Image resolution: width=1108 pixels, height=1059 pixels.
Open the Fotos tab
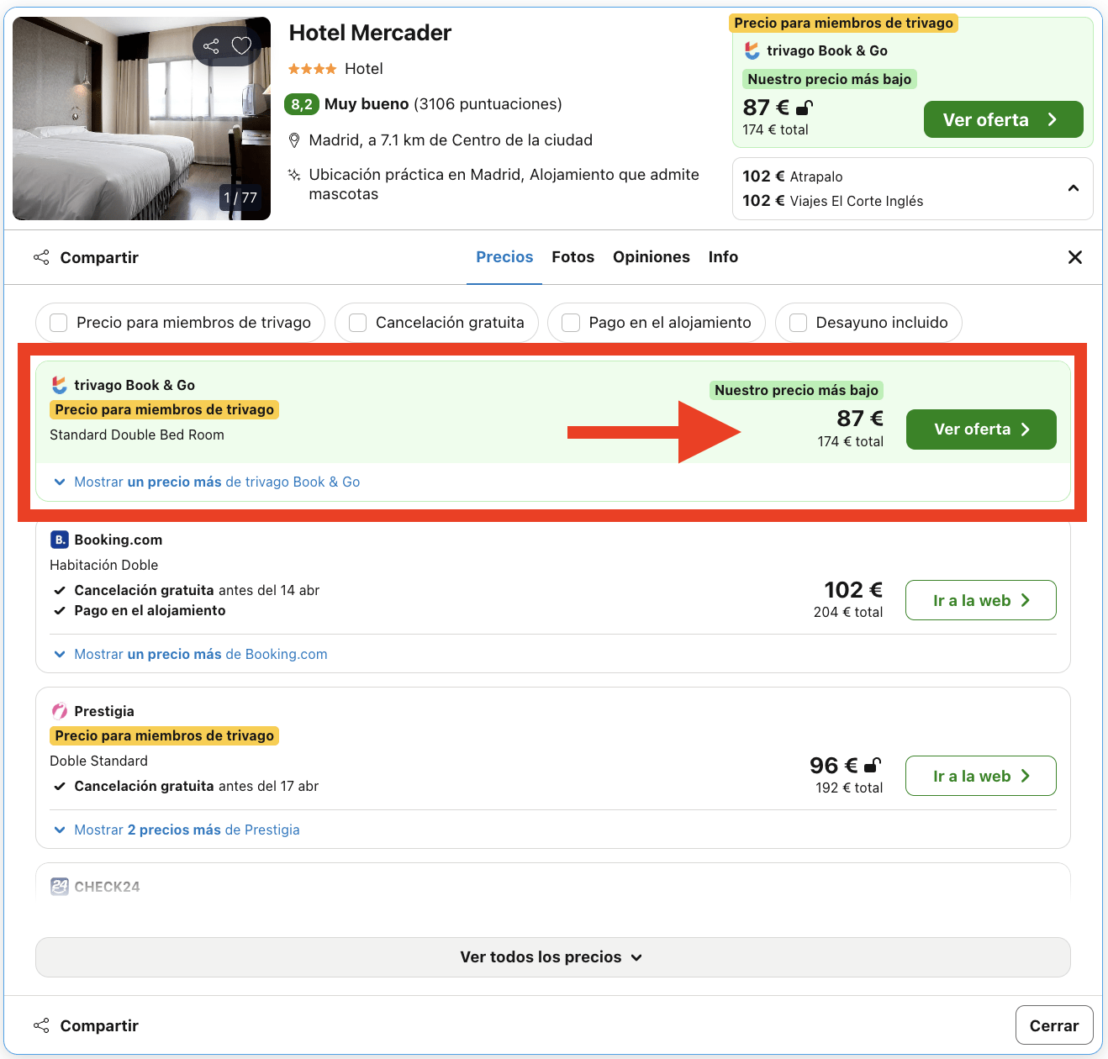573,257
